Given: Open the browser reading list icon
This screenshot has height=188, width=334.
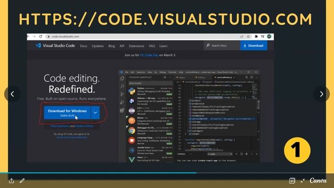Looking at the screenshot, I should pyautogui.click(x=263, y=37).
